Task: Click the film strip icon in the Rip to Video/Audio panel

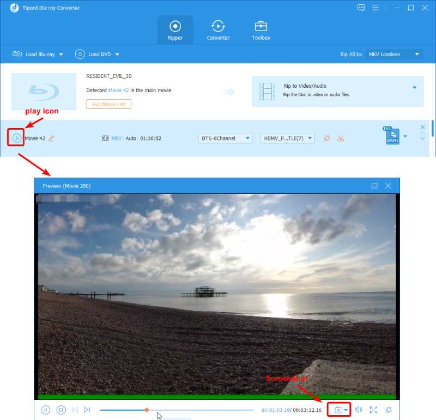Action: pos(267,91)
